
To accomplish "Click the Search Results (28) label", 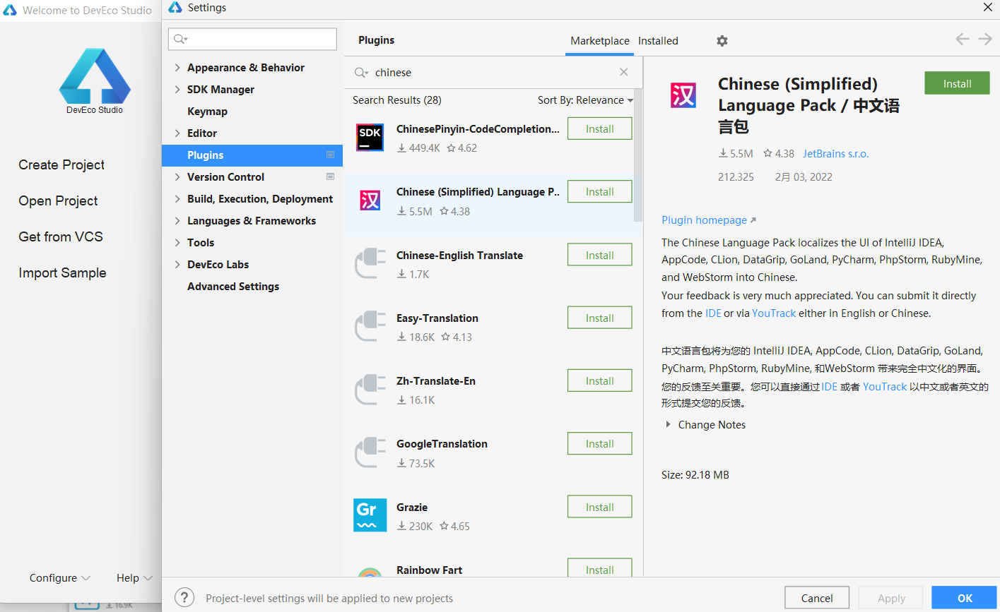I will [397, 100].
